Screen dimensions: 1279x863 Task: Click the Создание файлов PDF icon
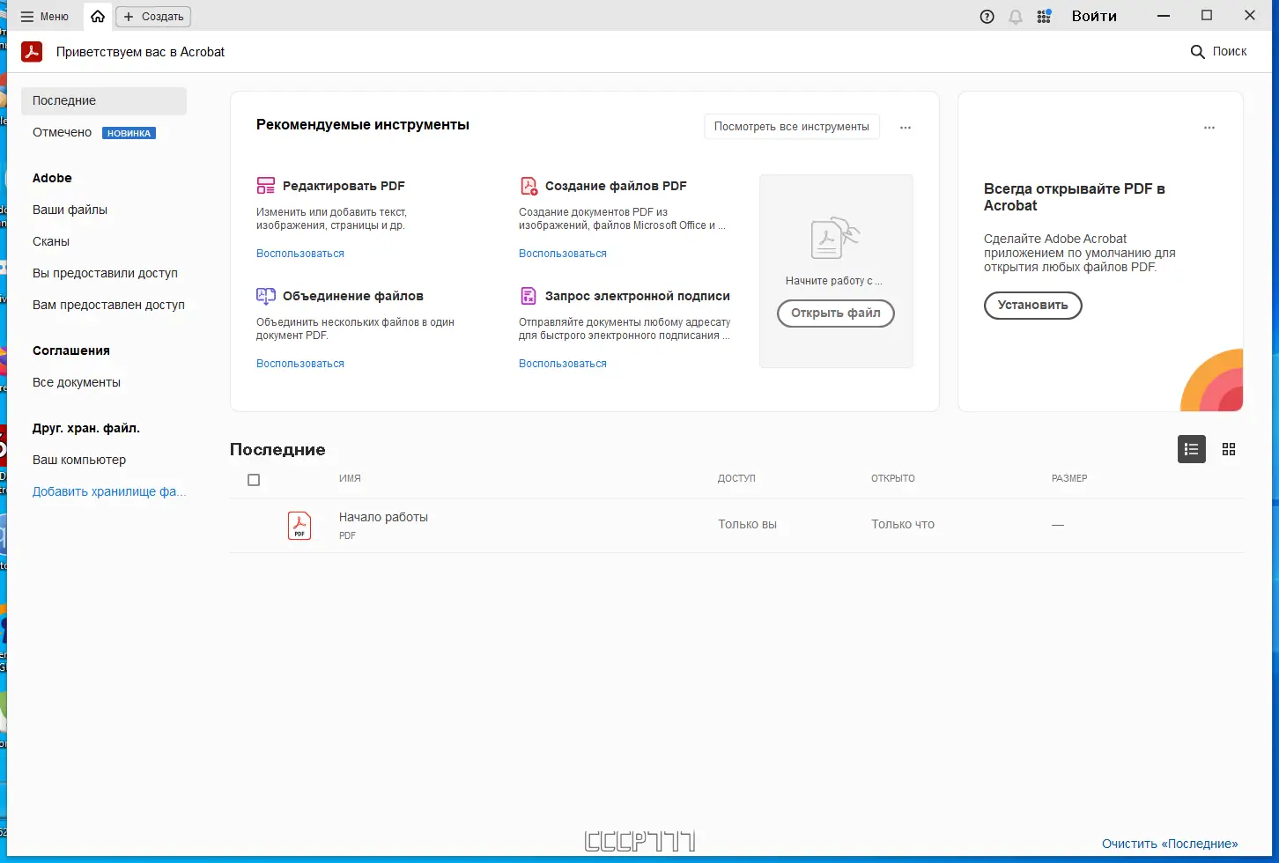[x=529, y=186]
